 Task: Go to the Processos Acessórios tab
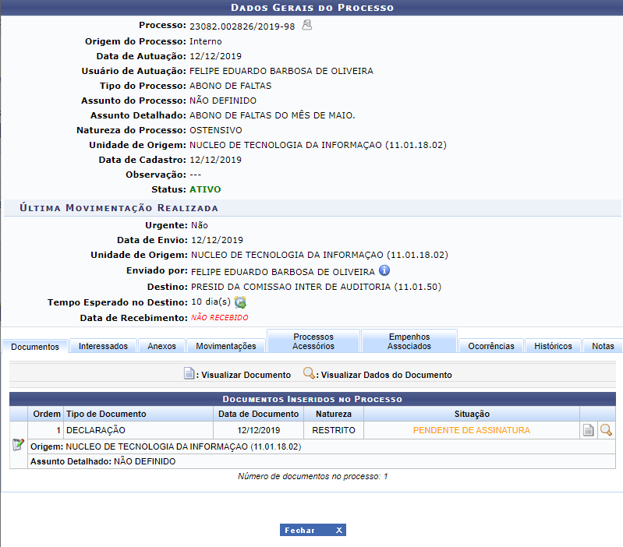pyautogui.click(x=313, y=341)
